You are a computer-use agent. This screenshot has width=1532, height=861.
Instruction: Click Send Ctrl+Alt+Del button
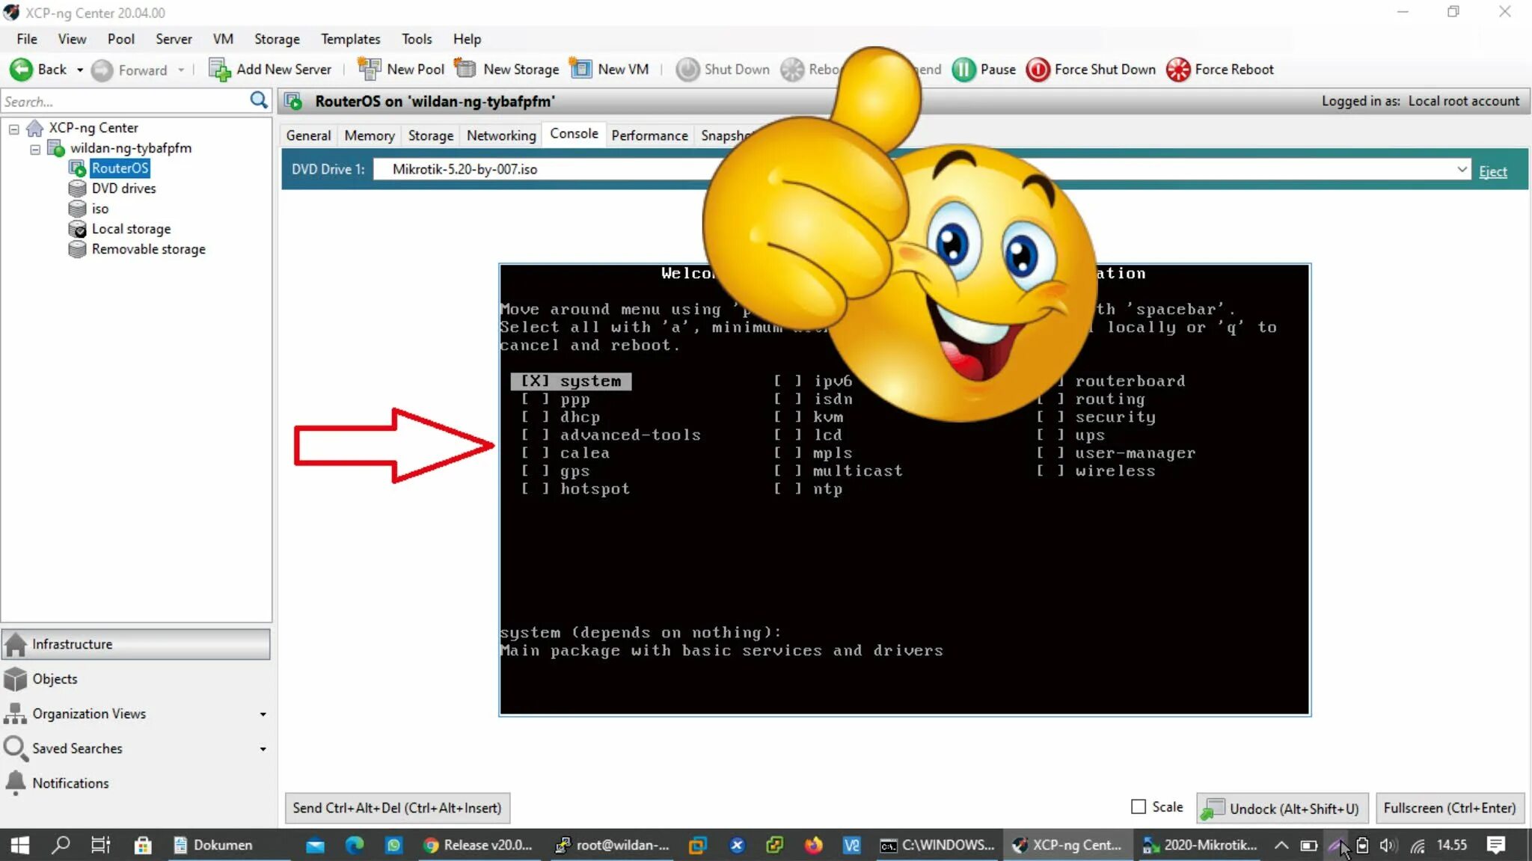[x=397, y=808]
